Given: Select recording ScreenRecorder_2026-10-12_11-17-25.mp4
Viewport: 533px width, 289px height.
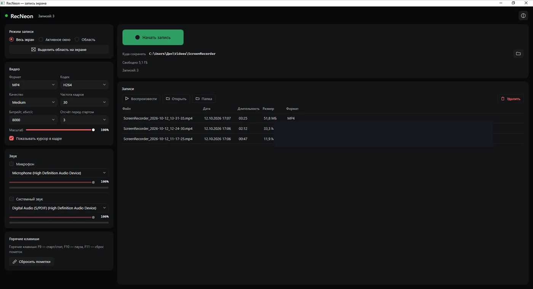Looking at the screenshot, I should click(x=158, y=139).
